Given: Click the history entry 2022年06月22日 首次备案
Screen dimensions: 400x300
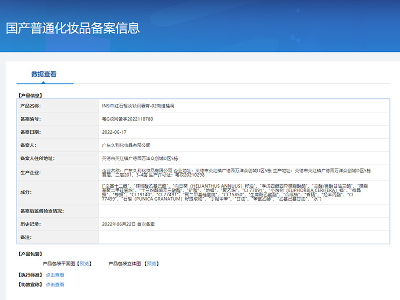Looking at the screenshot, I should coord(128,224).
